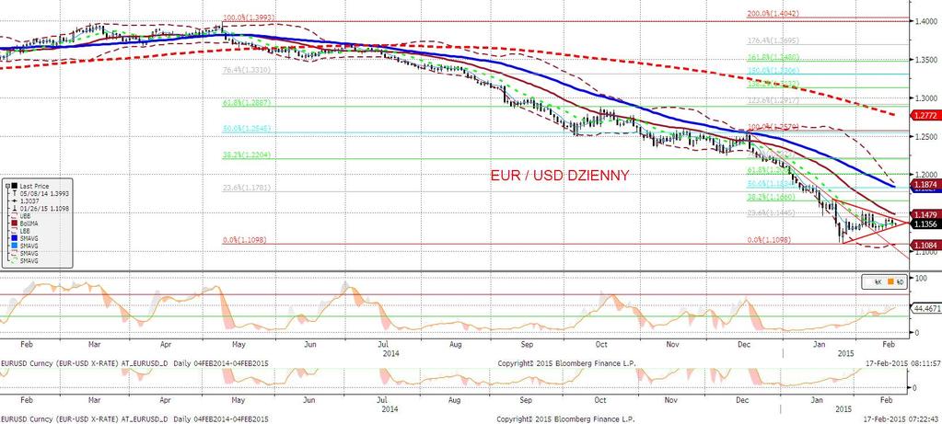
Task: Select the 161.8%(1.3480) Fibonacci extension label
Action: coord(773,57)
